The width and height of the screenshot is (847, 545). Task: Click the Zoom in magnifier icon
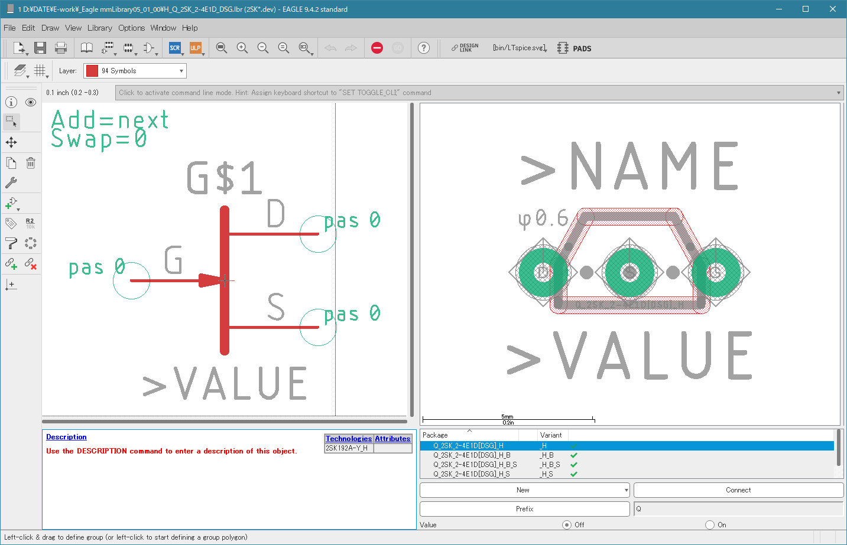[x=242, y=48]
